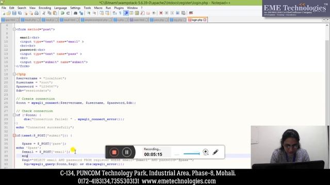Toggle the Document Map panel icon
Screen dimensions: 330x185
tap(137, 13)
